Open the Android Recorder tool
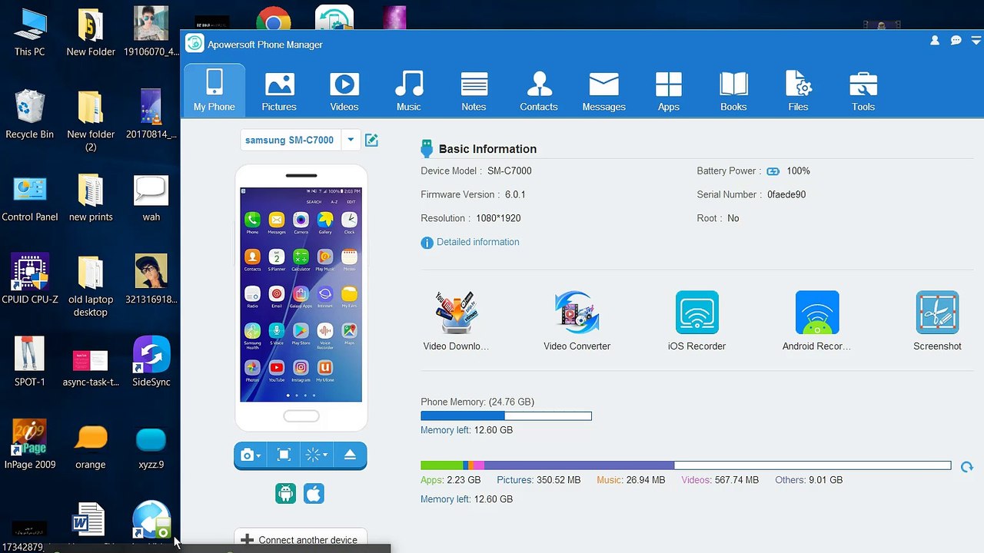 [x=816, y=321]
